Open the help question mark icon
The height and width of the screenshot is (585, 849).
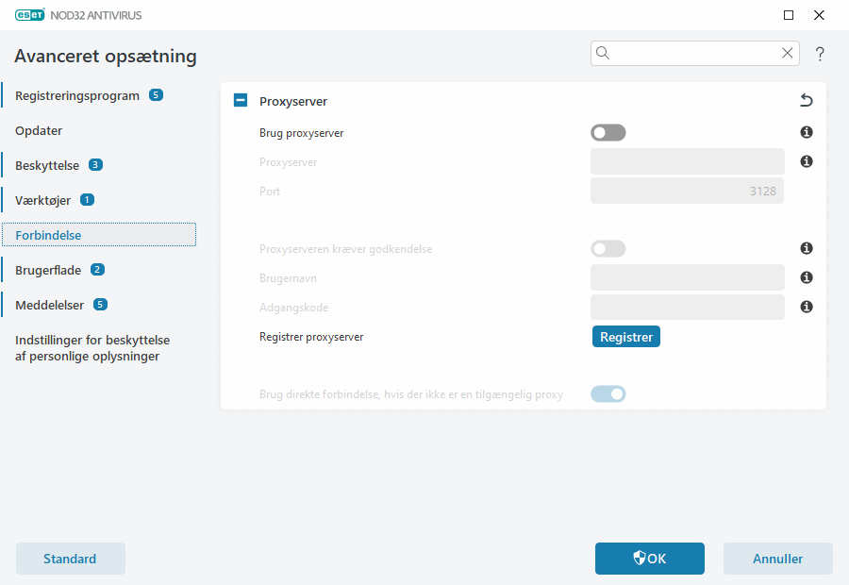coord(820,54)
